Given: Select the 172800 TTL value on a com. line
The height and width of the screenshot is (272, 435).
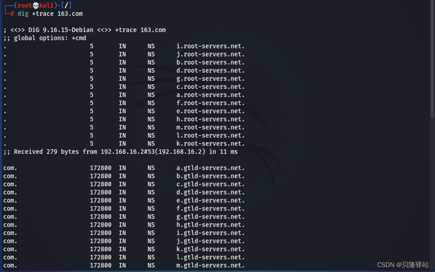Looking at the screenshot, I should (100, 168).
